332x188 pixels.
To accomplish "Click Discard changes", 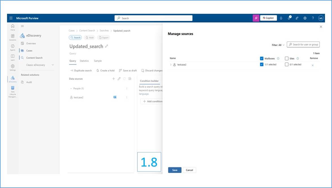I will point(152,70).
